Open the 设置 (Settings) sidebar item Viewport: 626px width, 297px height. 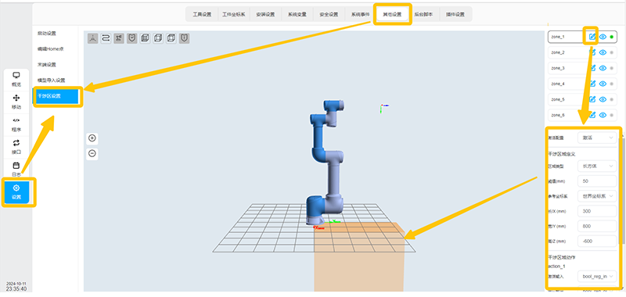pyautogui.click(x=16, y=192)
